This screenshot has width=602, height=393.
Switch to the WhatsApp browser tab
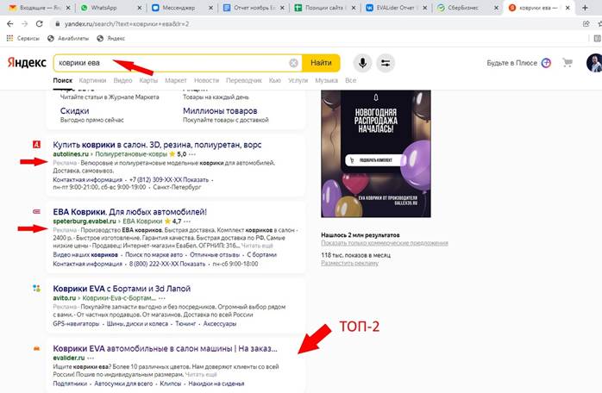(111, 8)
